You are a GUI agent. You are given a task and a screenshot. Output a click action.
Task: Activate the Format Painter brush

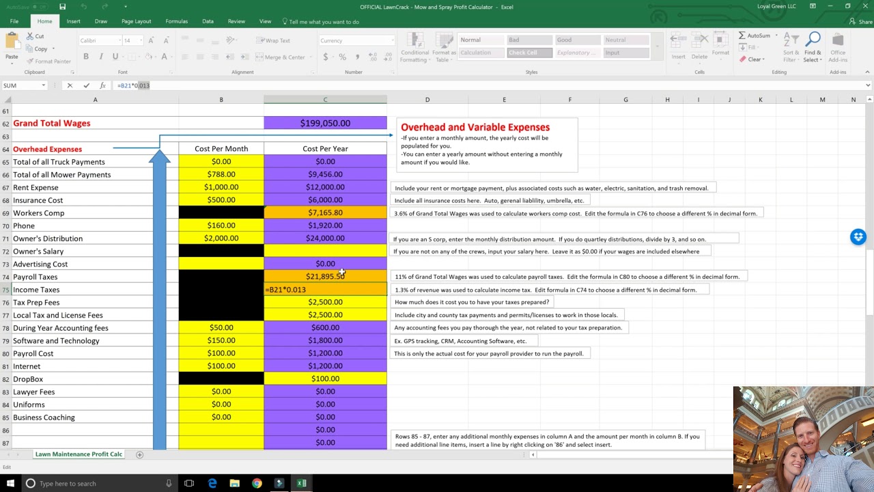tap(48, 61)
